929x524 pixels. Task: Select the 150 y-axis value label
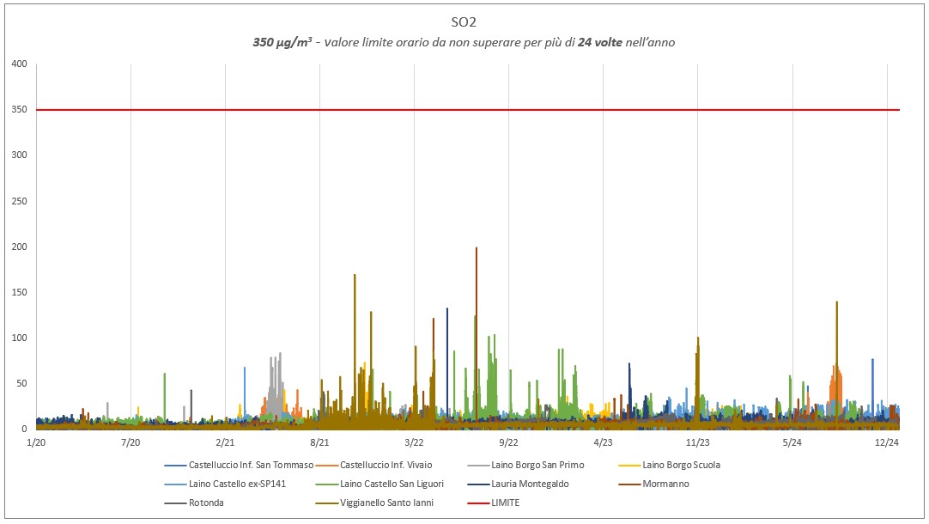pos(19,292)
